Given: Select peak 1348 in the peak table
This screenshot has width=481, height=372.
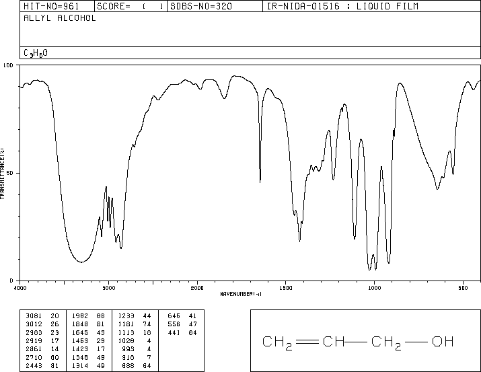Looking at the screenshot, I should pos(80,358).
